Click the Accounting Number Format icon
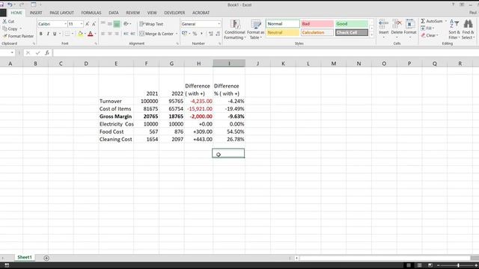Image resolution: width=479 pixels, height=269 pixels. click(x=184, y=34)
